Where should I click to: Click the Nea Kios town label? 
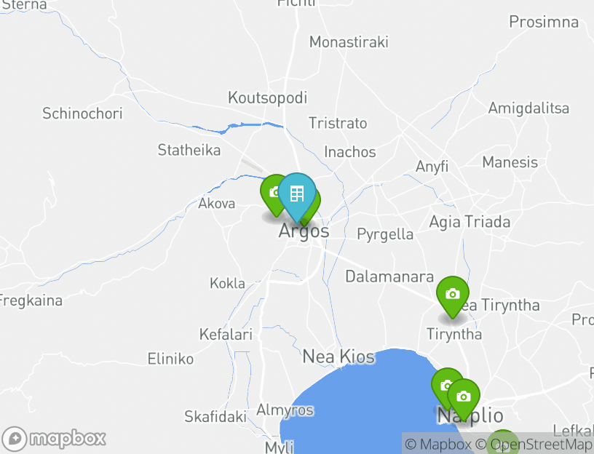point(338,357)
